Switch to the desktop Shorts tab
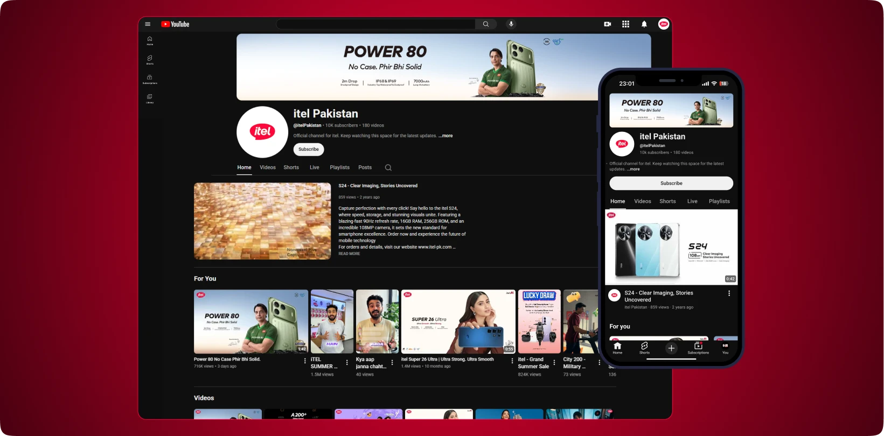The height and width of the screenshot is (436, 884). click(x=291, y=167)
